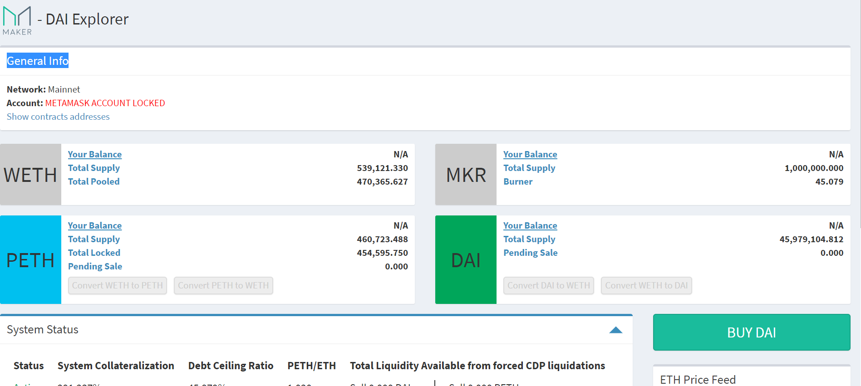Select the green DAI token tile
This screenshot has height=386, width=861.
coord(466,259)
